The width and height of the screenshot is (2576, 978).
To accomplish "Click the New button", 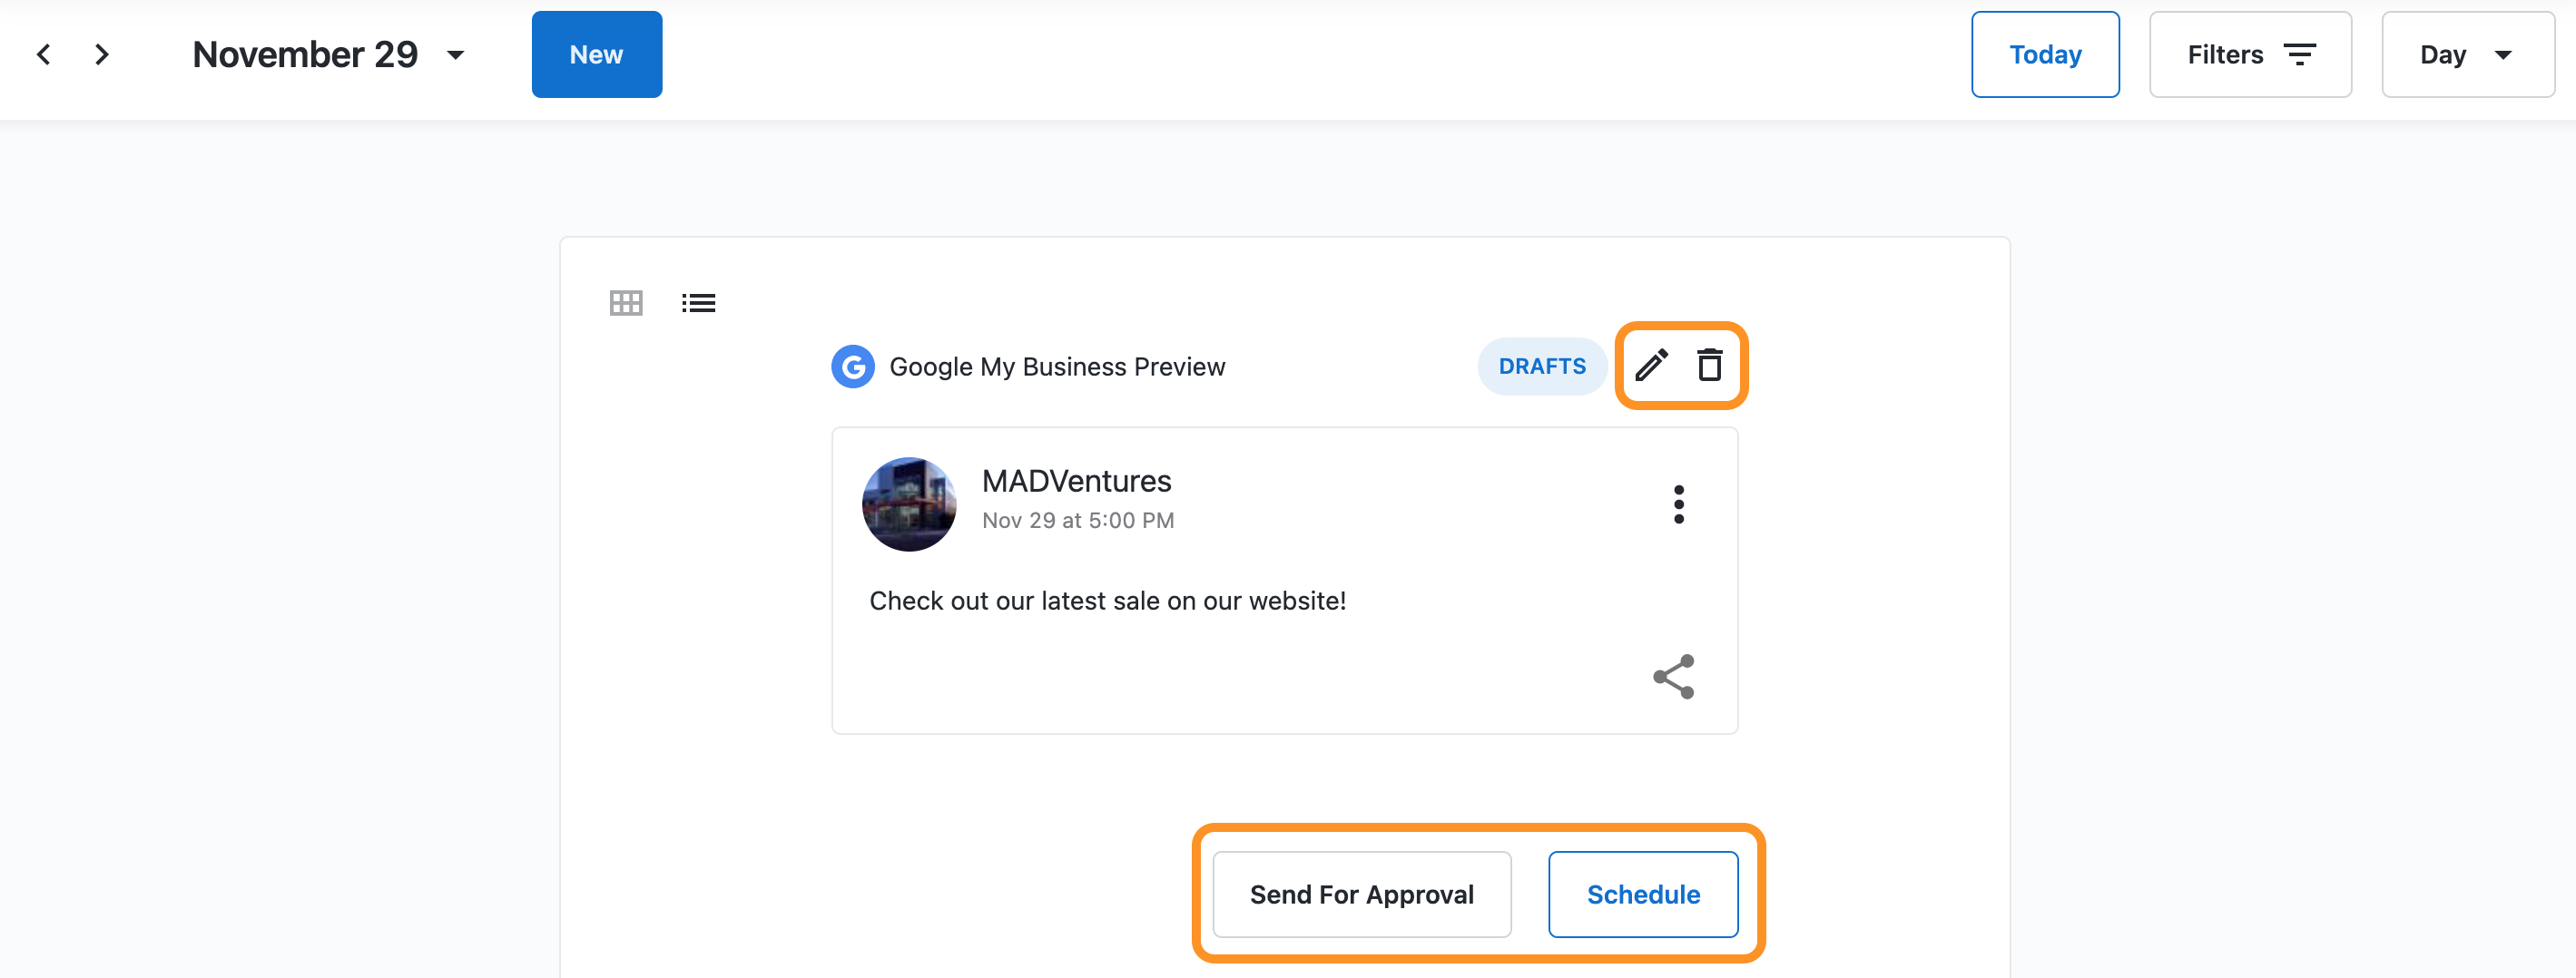I will click(x=596, y=55).
